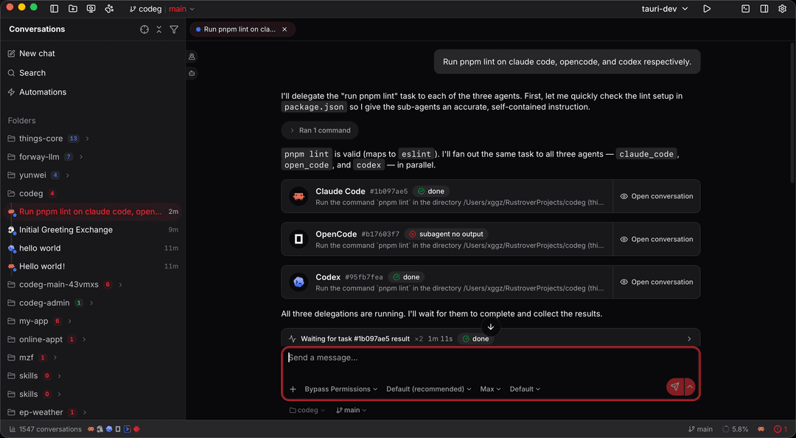Open the rightmost Default dropdown in composer
The width and height of the screenshot is (796, 438).
point(525,389)
